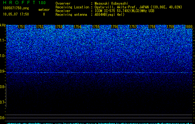
Task: Click the Receiver label
Action: coord(63,11)
